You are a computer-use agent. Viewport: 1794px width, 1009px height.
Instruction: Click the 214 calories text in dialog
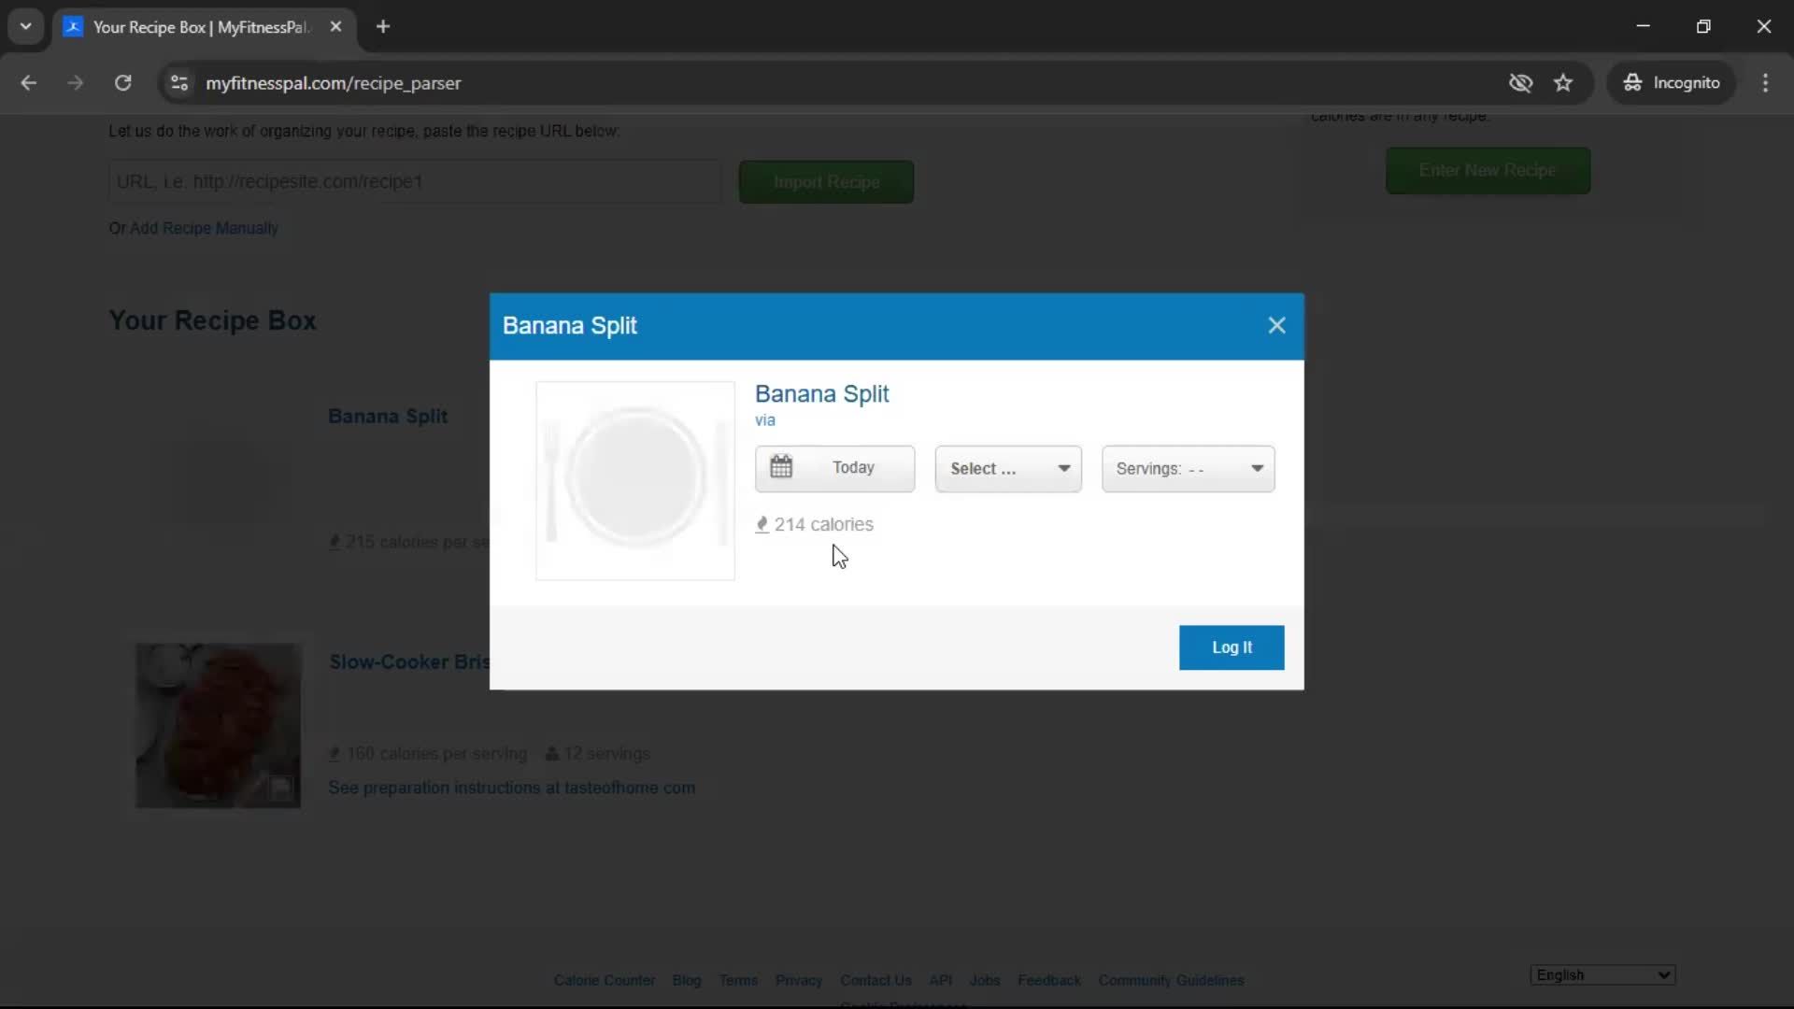[823, 525]
